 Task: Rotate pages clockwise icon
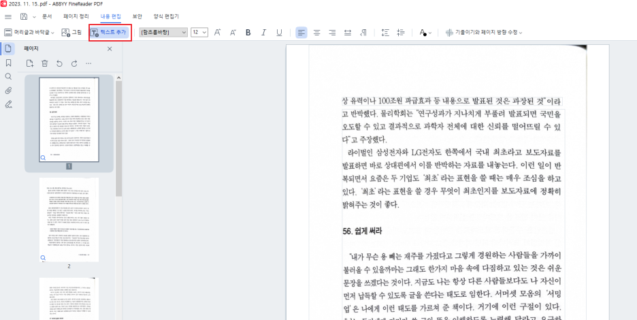pos(74,63)
